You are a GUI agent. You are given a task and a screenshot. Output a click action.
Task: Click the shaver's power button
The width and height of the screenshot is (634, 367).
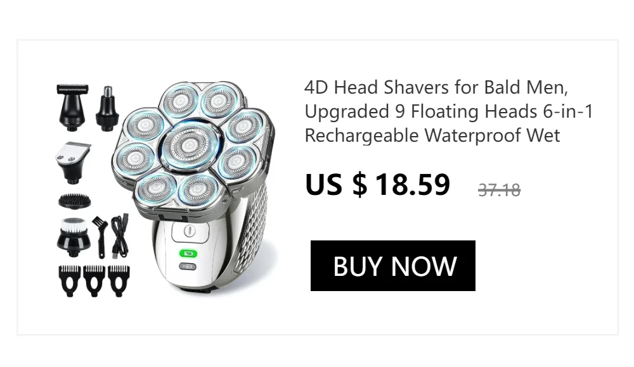point(189,232)
